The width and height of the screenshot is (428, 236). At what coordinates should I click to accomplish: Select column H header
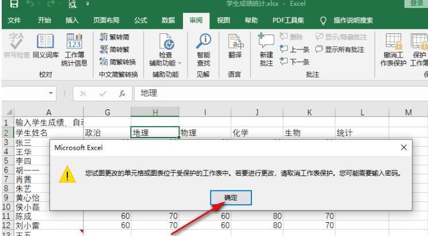[x=155, y=112]
